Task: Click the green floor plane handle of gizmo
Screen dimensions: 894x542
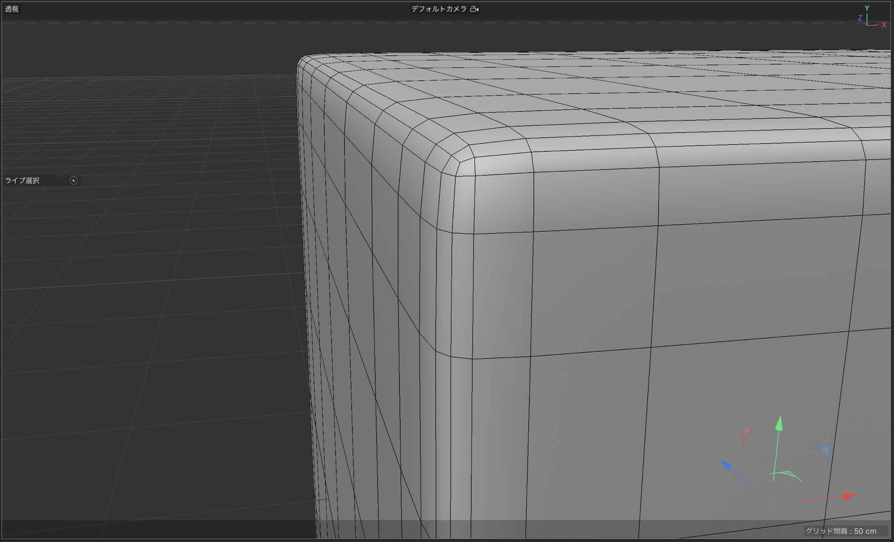Action: (788, 474)
